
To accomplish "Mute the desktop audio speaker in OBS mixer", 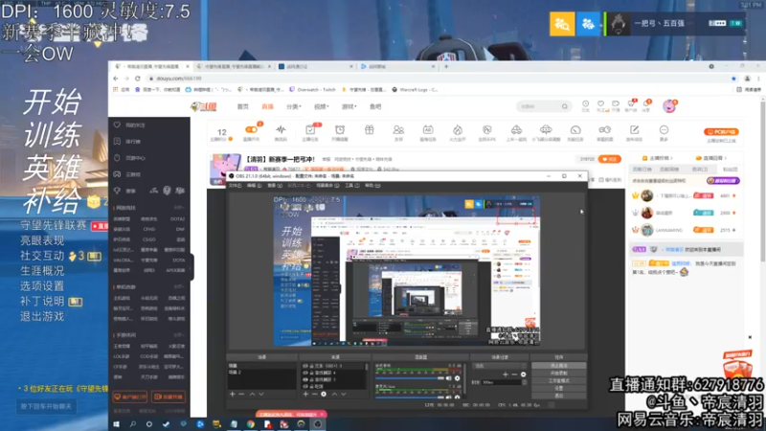I will (x=448, y=378).
